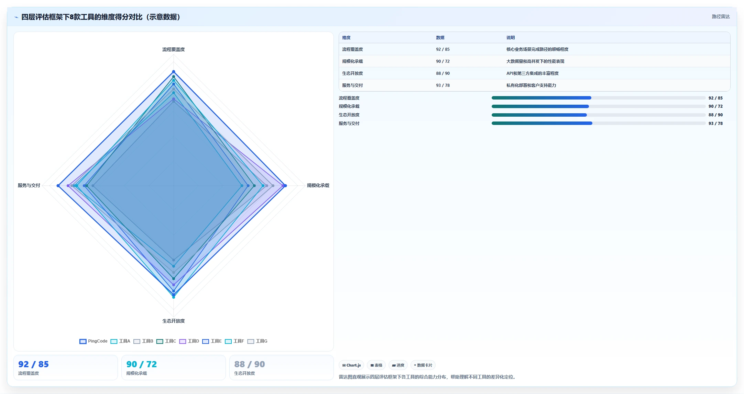Click the radar axis label 规模化承载
This screenshot has height=394, width=744.
[318, 185]
